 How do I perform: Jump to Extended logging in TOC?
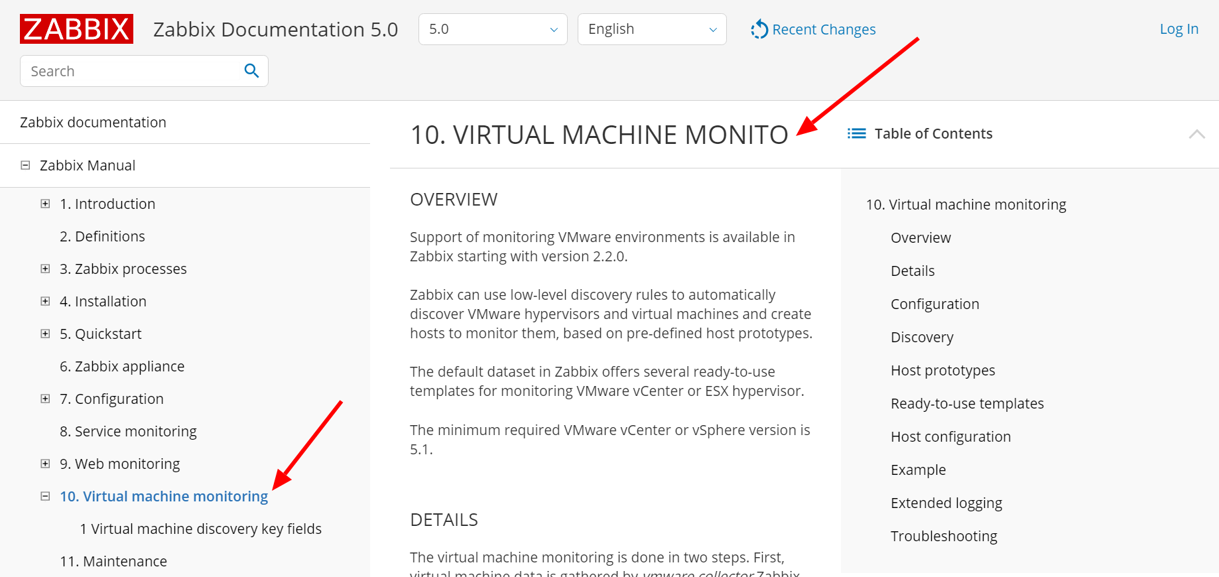point(946,503)
